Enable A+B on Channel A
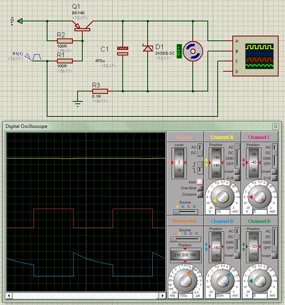Screen dimensions: 285x305 pyautogui.click(x=237, y=178)
